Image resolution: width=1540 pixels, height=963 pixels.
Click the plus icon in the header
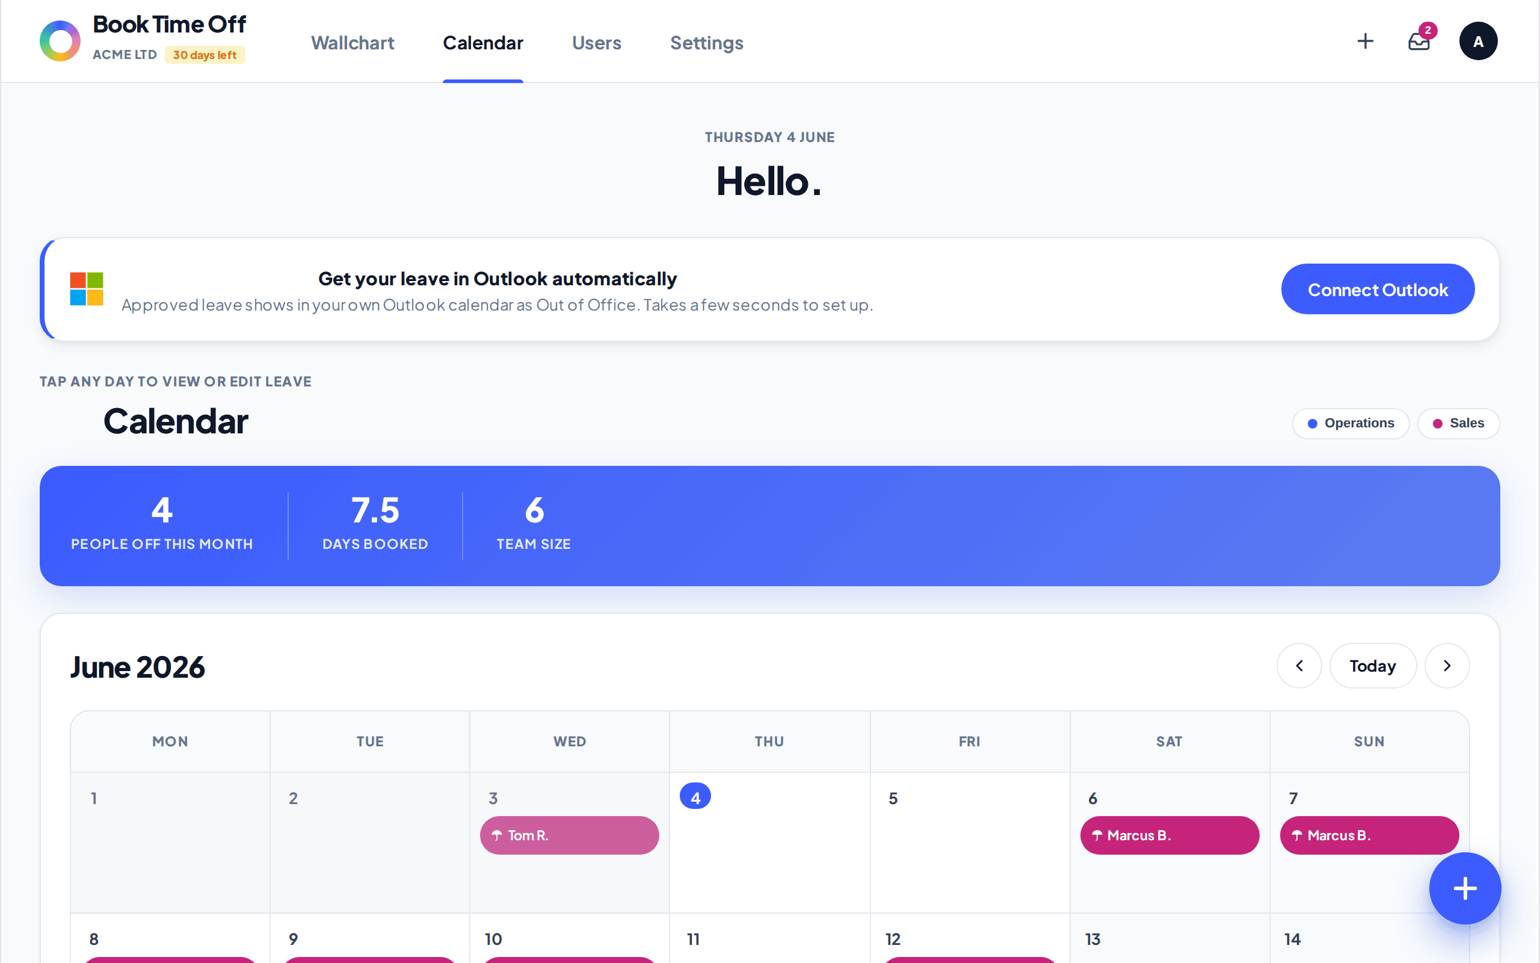[x=1365, y=42]
